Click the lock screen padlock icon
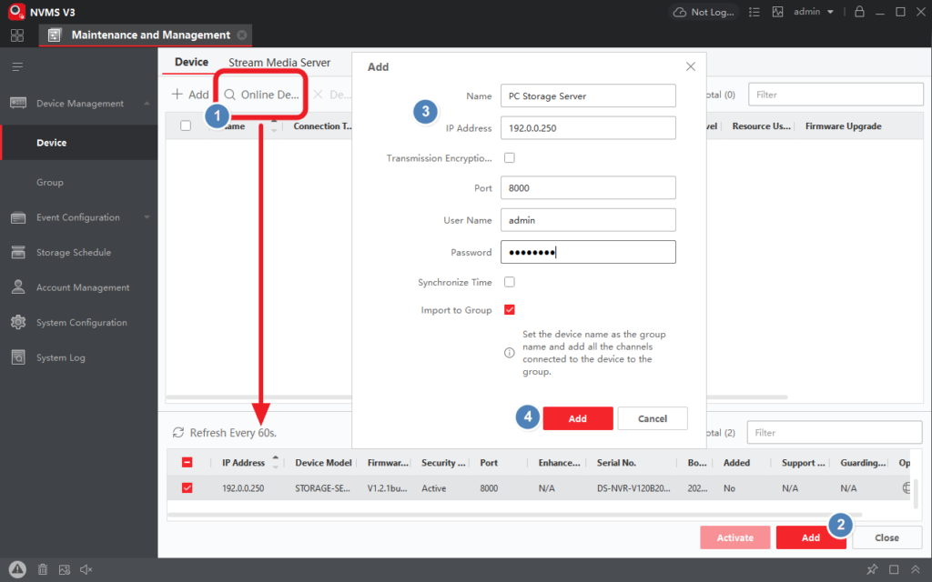932x582 pixels. pos(859,11)
